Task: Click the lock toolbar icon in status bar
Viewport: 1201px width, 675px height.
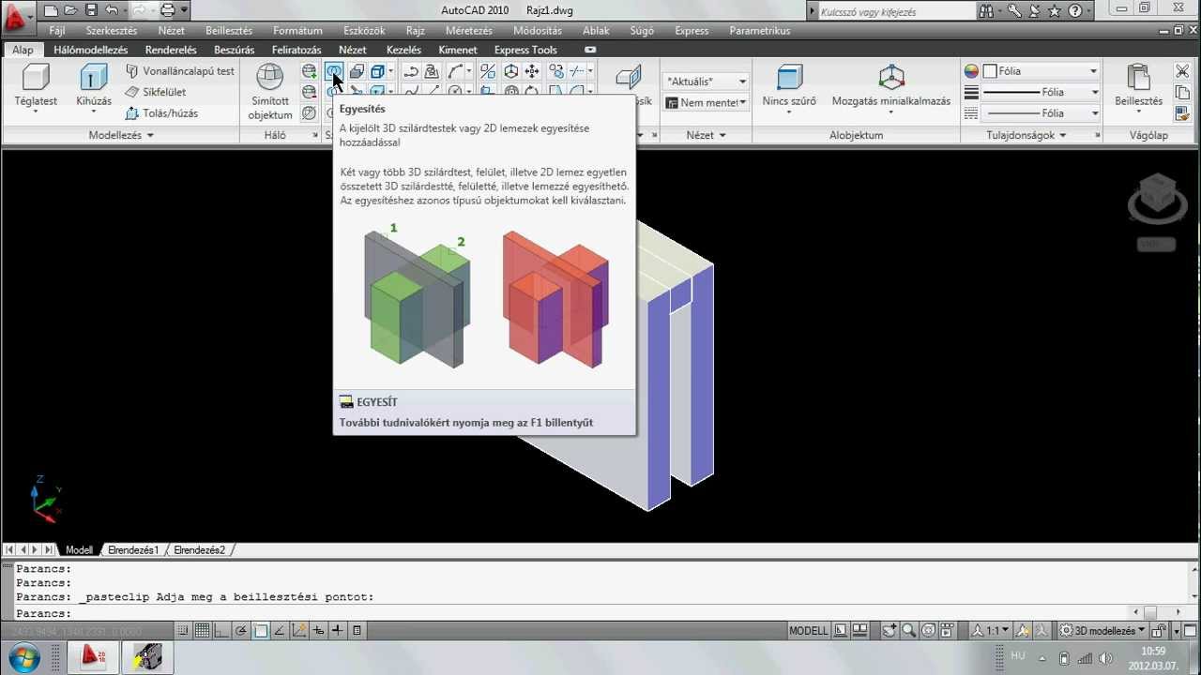Action: click(1159, 631)
